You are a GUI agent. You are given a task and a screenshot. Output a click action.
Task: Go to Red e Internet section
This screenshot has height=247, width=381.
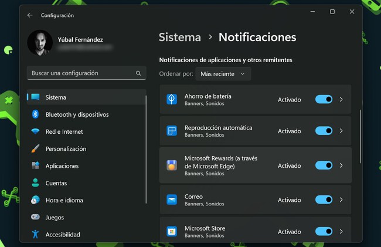[64, 131]
